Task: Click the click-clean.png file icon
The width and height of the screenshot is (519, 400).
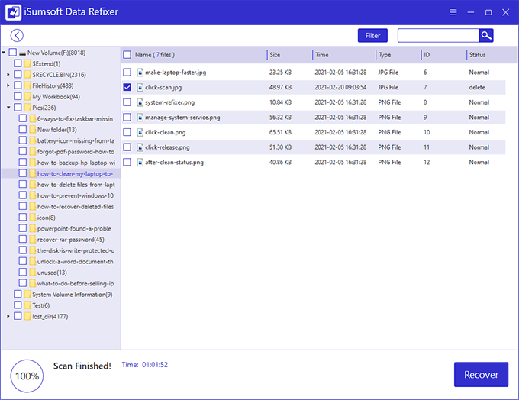Action: (140, 133)
